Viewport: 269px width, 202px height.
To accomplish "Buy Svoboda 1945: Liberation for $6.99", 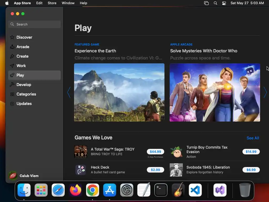I will (251, 170).
